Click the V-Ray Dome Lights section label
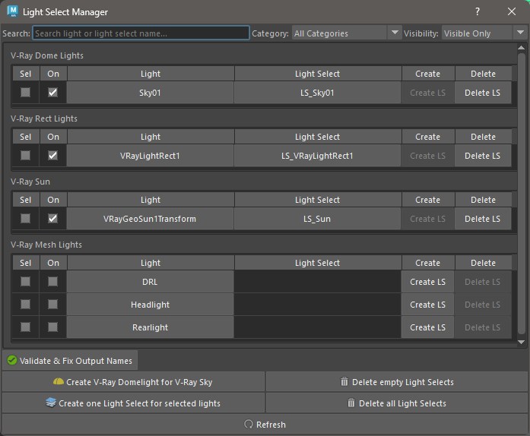The width and height of the screenshot is (530, 436). point(47,55)
